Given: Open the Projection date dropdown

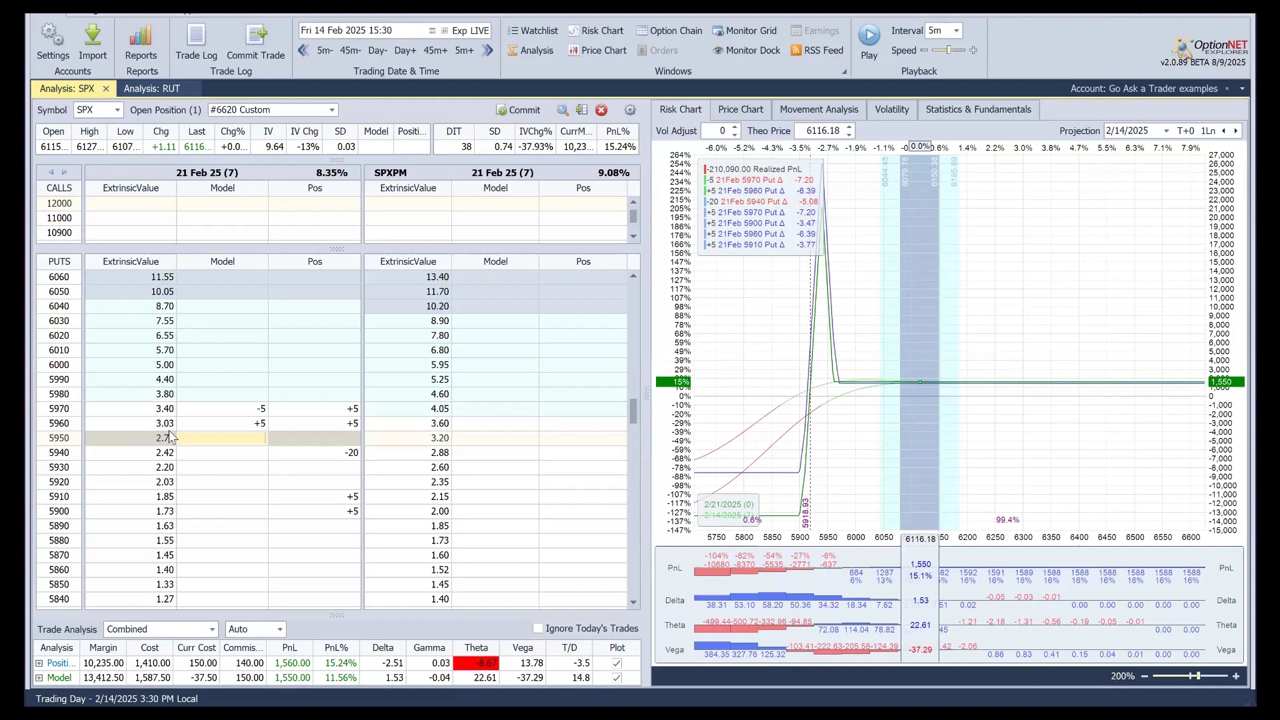Looking at the screenshot, I should (1166, 131).
